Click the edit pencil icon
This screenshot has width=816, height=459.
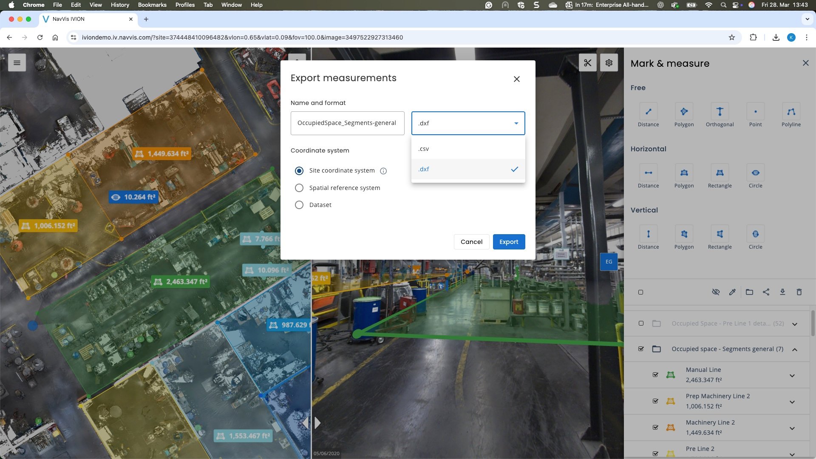coord(732,292)
